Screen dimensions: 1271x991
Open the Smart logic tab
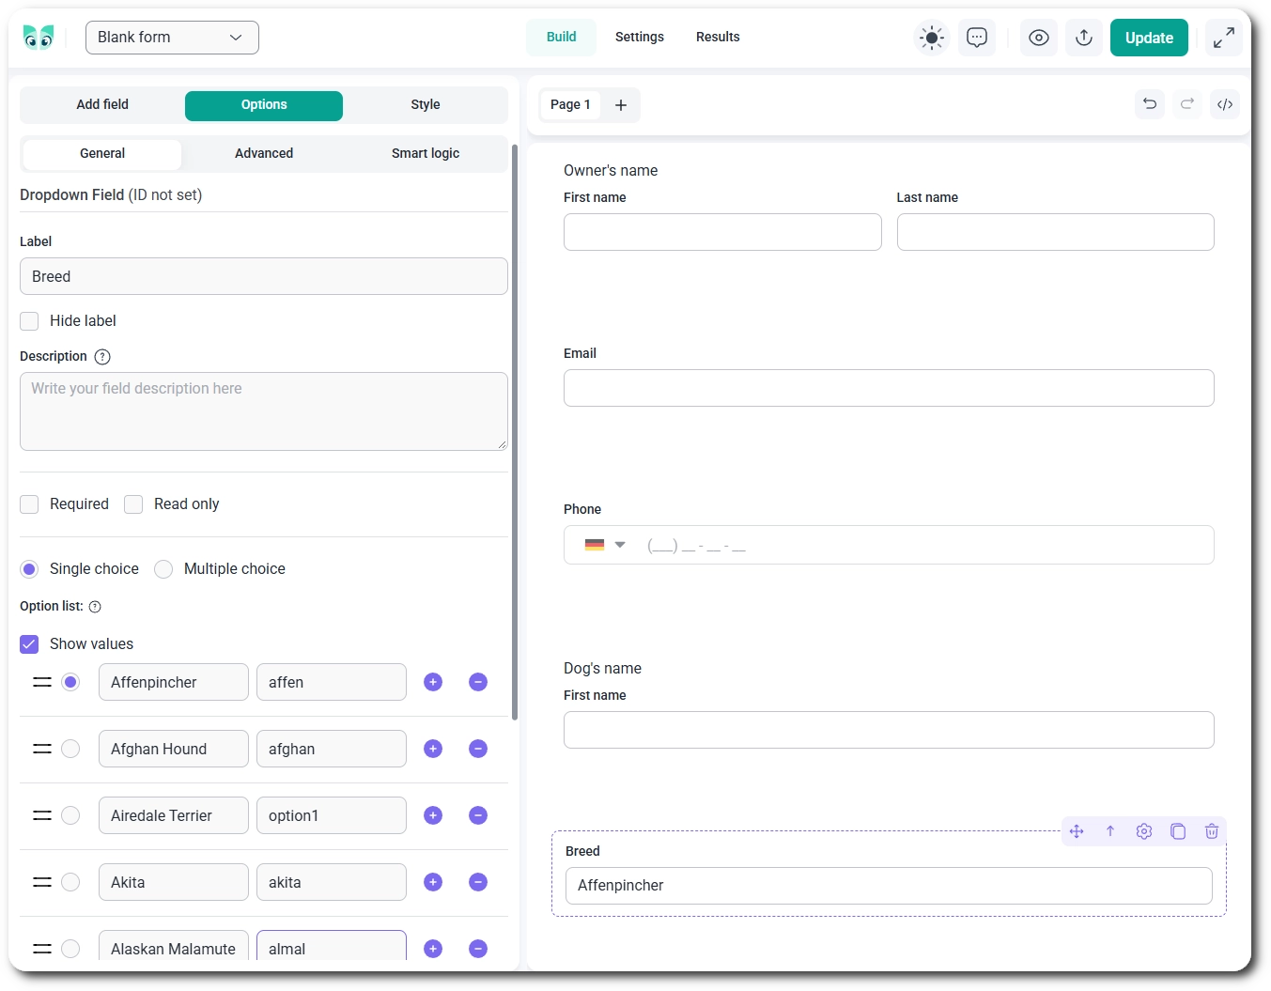426,154
